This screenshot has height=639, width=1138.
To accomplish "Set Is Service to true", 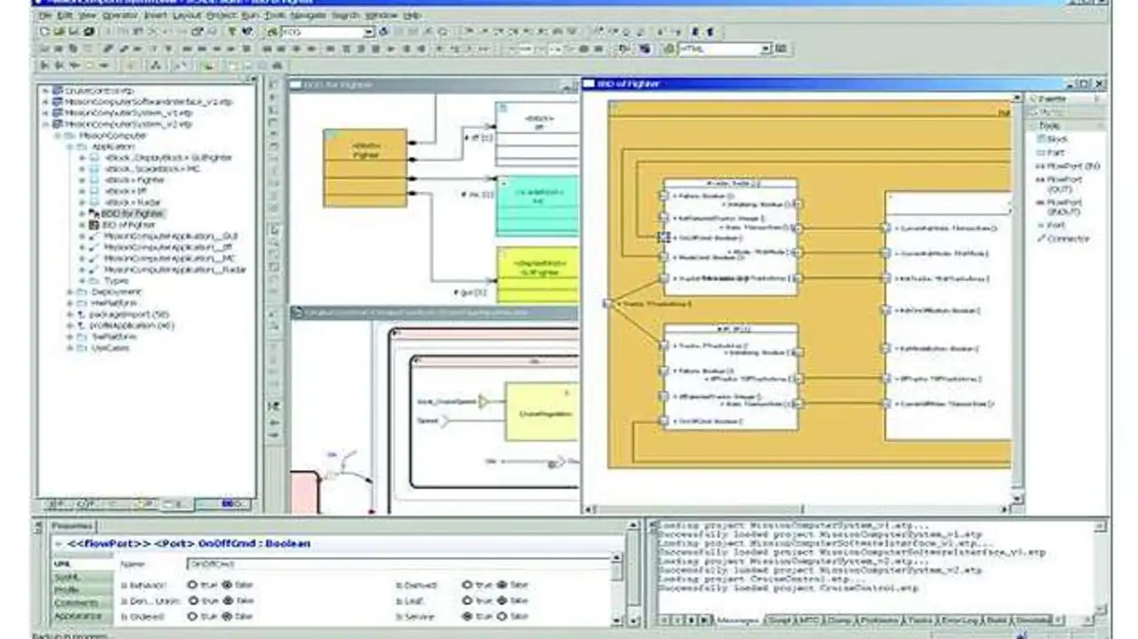I will tap(467, 616).
